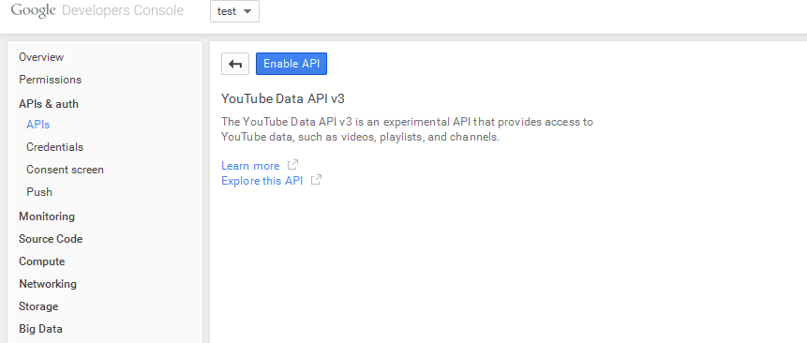807x343 pixels.
Task: Expand the Storage section
Action: coord(38,306)
